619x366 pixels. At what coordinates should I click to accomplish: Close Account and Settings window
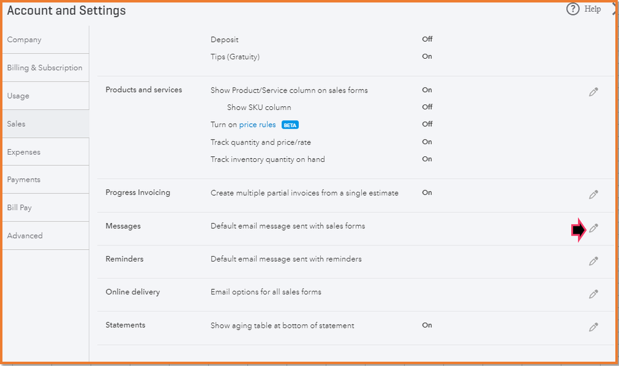tap(614, 9)
